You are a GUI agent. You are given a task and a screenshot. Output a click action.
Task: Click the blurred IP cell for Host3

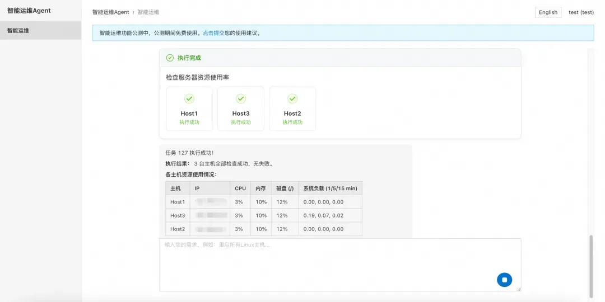coord(211,215)
